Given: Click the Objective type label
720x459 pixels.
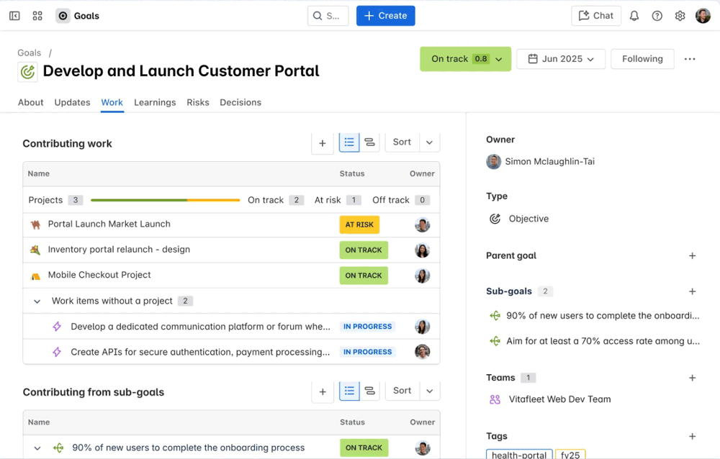Looking at the screenshot, I should tap(528, 219).
